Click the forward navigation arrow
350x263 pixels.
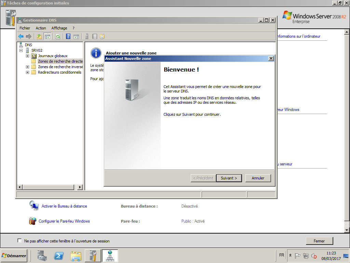click(x=28, y=36)
